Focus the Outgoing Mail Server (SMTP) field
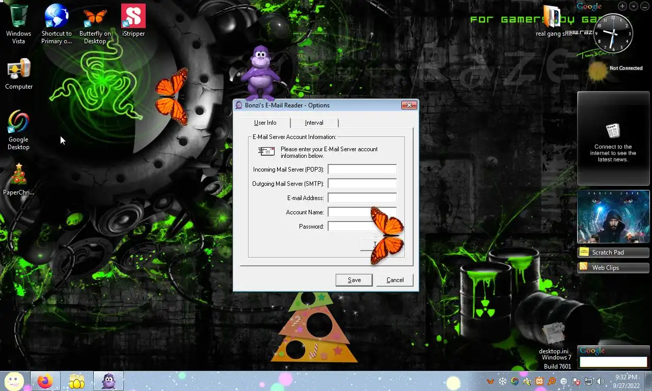Viewport: 652px width, 391px height. pyautogui.click(x=362, y=184)
